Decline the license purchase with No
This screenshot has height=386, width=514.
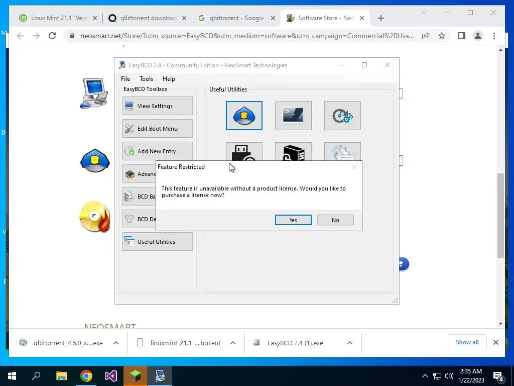(335, 220)
